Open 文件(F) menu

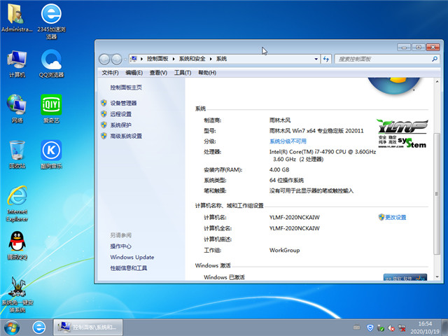click(110, 73)
